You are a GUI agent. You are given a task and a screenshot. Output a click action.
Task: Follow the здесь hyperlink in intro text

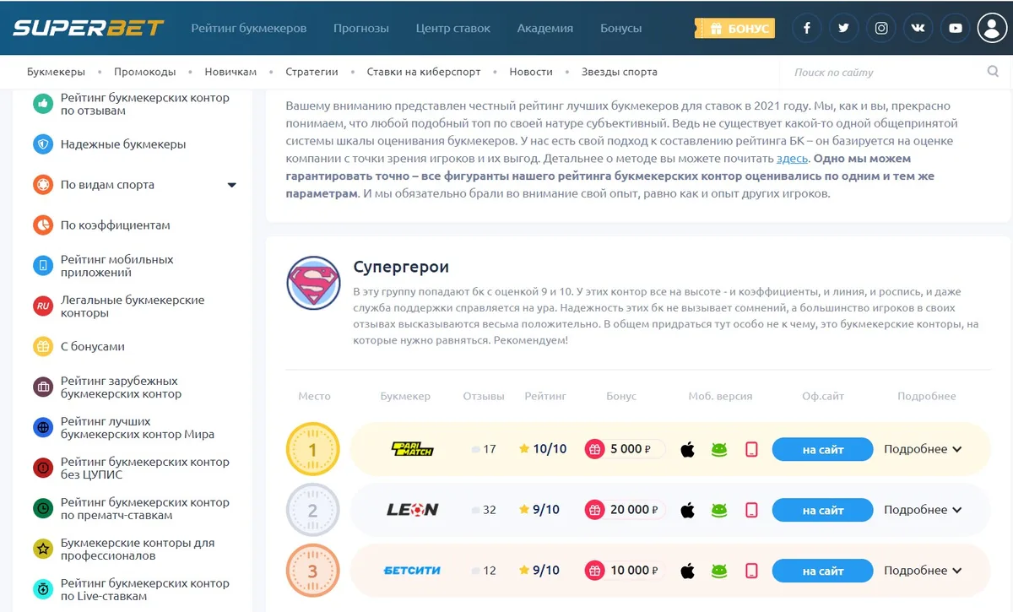coord(792,158)
